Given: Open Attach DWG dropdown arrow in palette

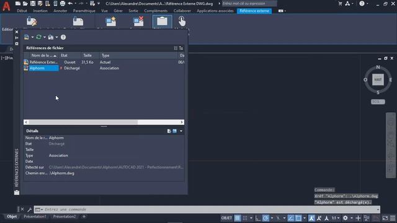Looking at the screenshot, I should pos(32,37).
